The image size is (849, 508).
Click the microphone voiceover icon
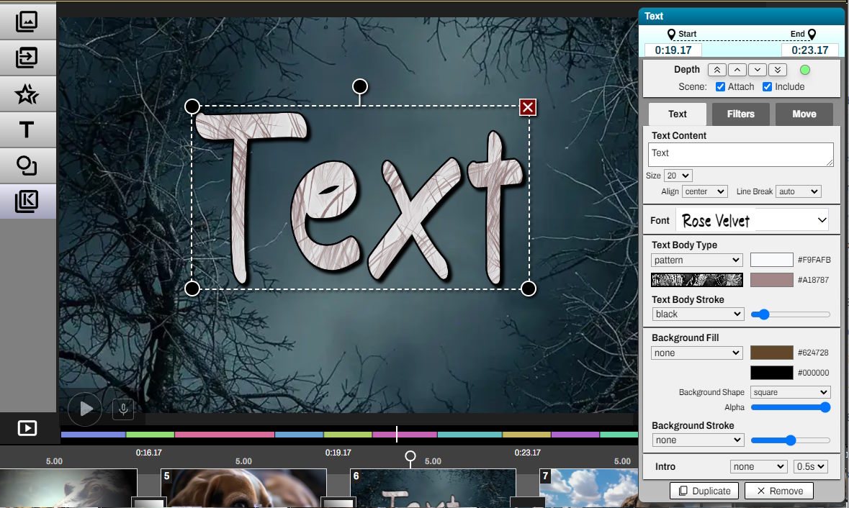(123, 409)
